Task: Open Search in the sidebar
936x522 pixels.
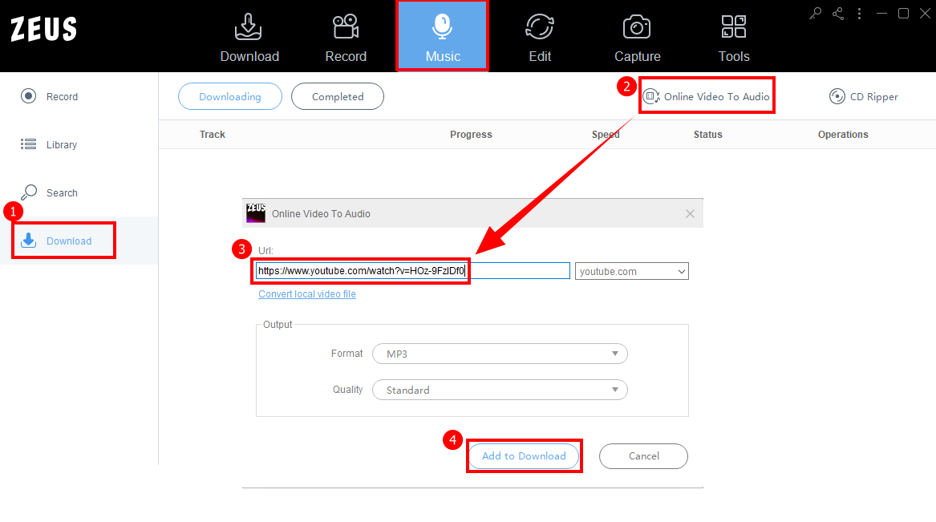Action: [50, 192]
